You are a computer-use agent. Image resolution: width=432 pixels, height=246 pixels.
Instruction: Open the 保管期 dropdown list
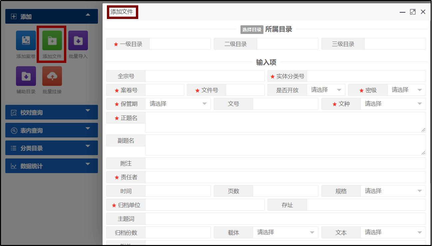178,104
